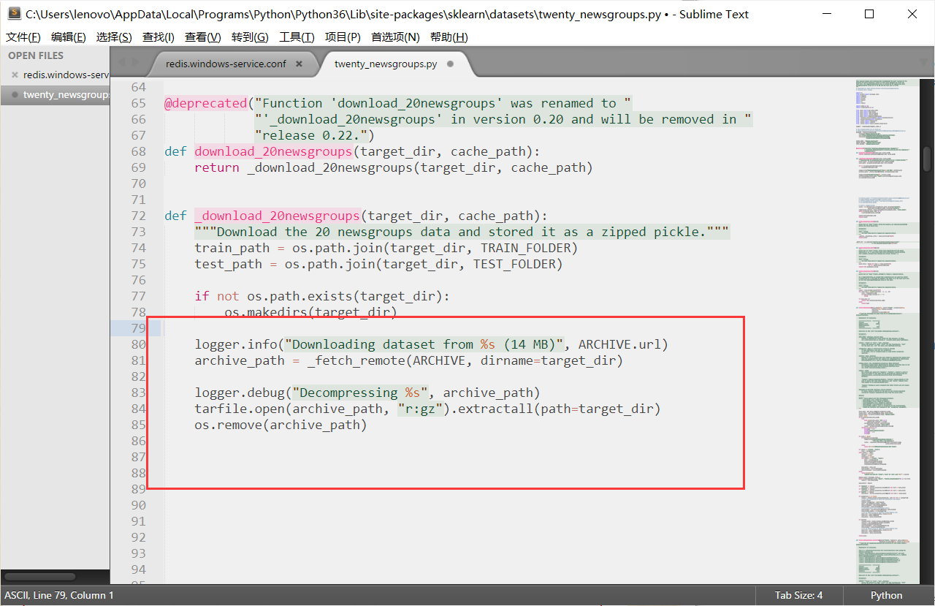
Task: Close redis.windows-service.conf using its tab x icon
Action: 299,64
